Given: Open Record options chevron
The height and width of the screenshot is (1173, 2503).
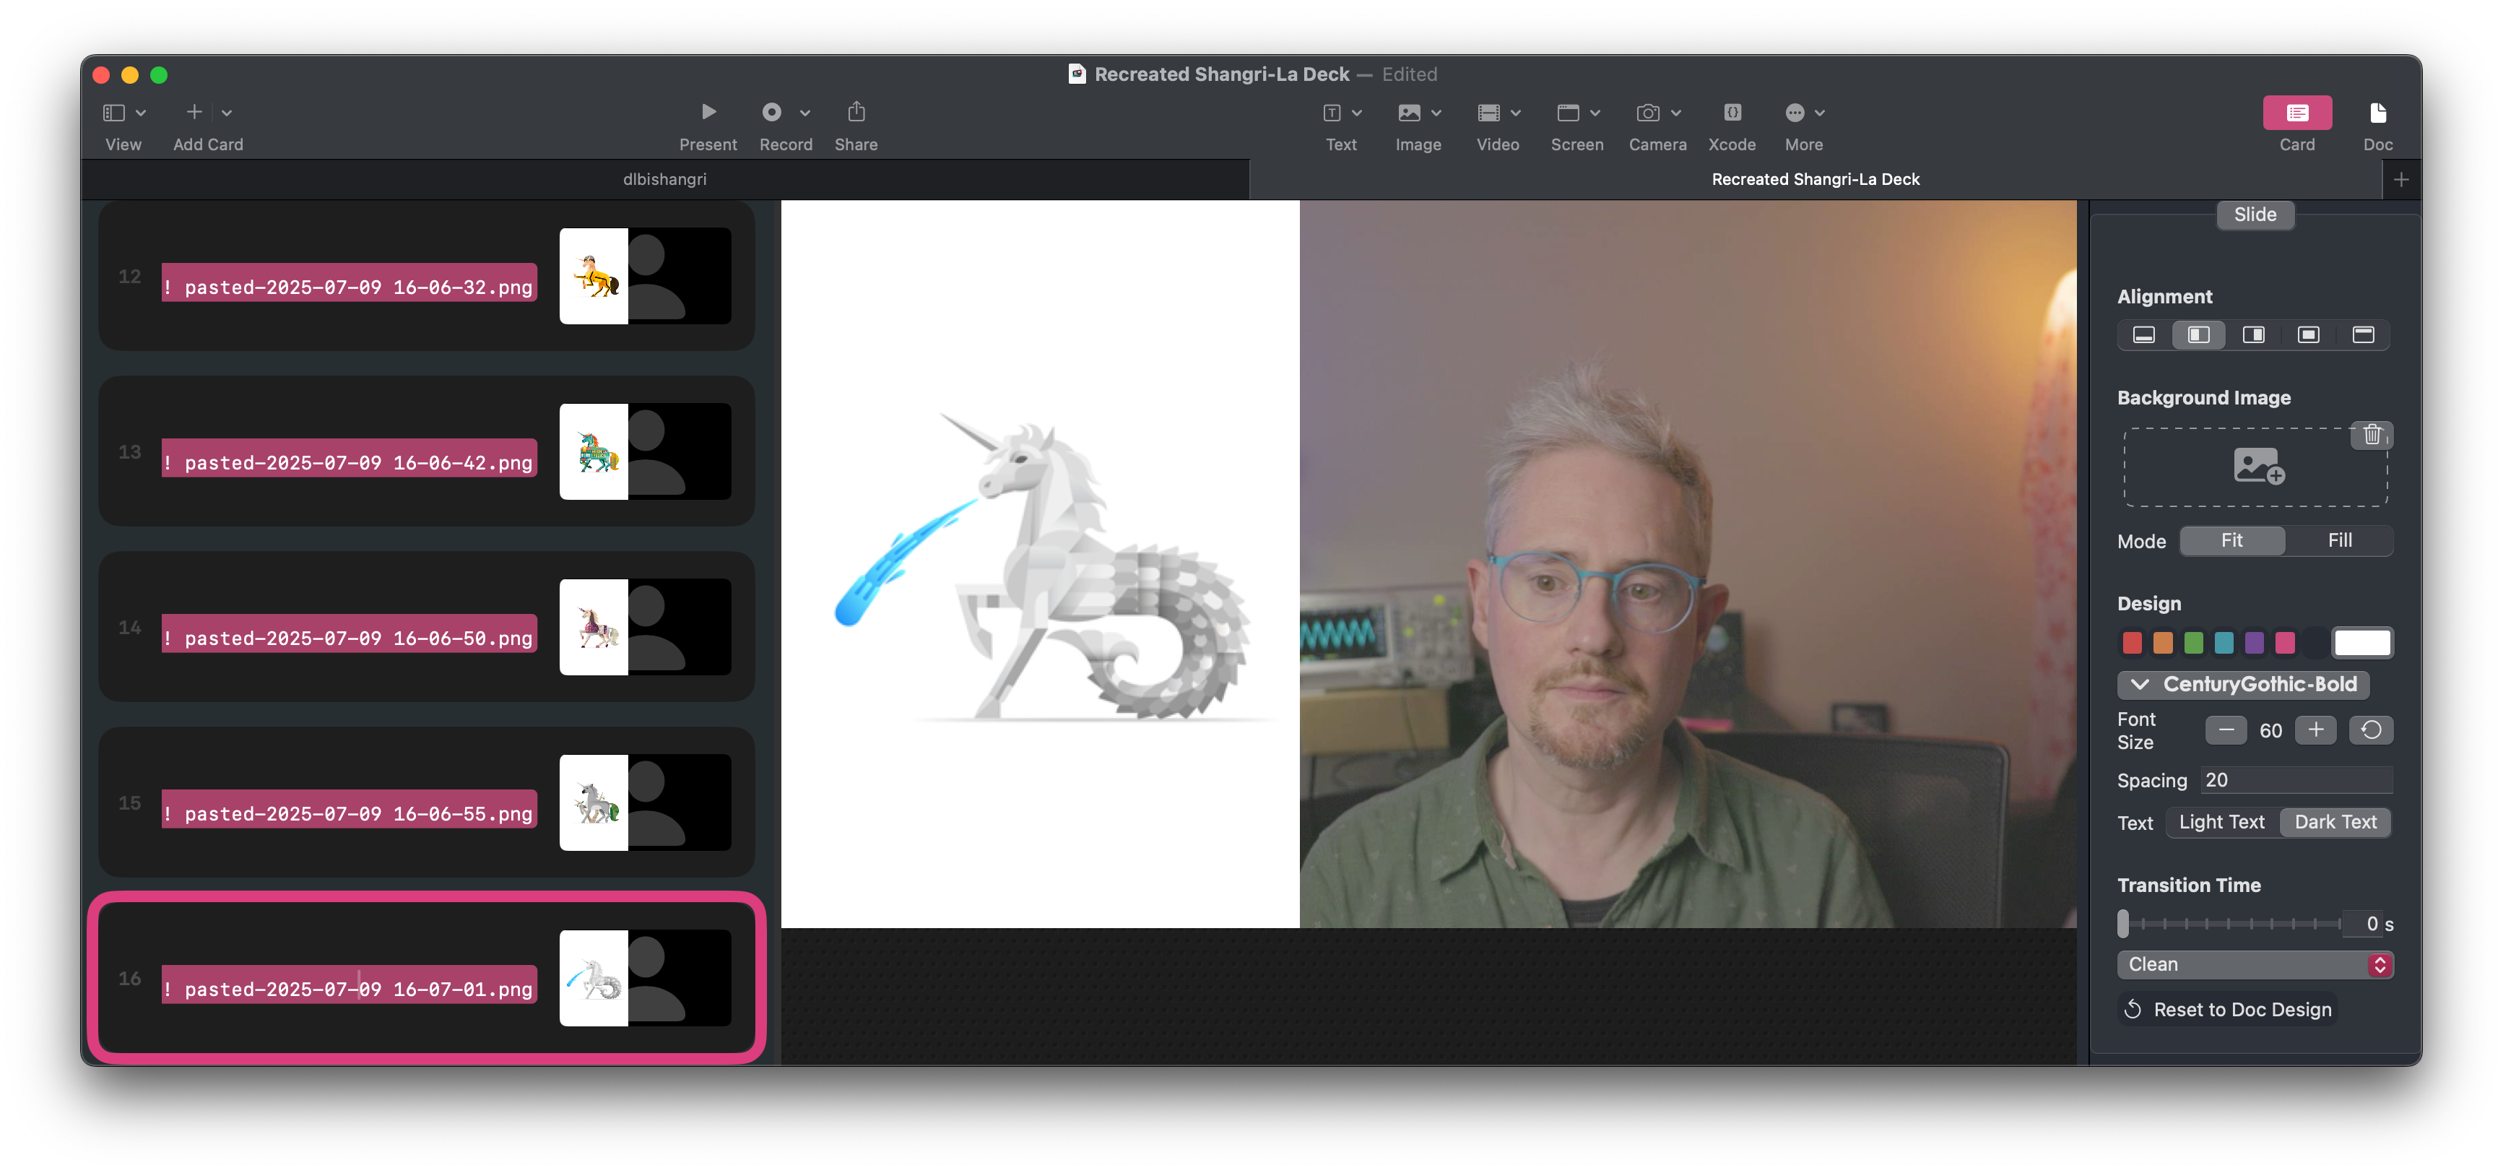Looking at the screenshot, I should pos(804,113).
